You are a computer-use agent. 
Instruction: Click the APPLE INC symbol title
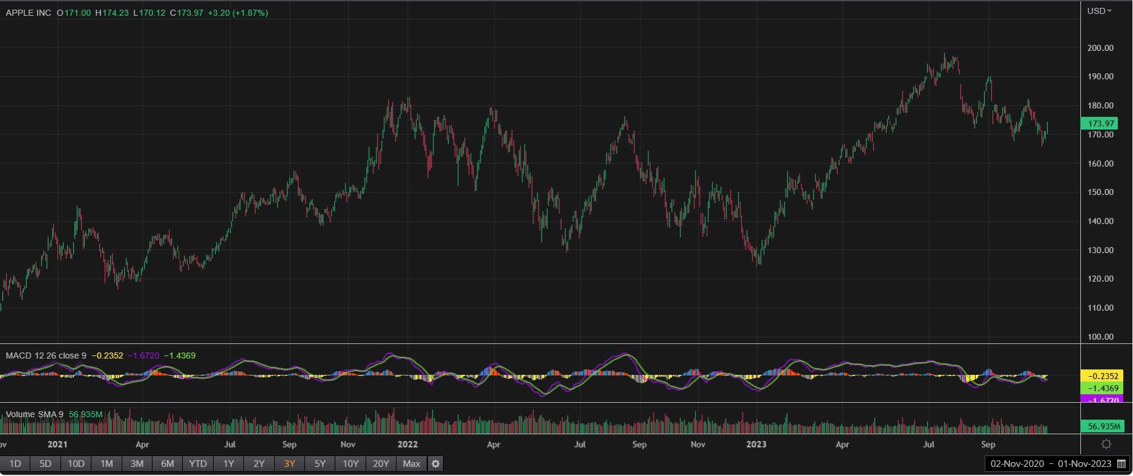28,13
